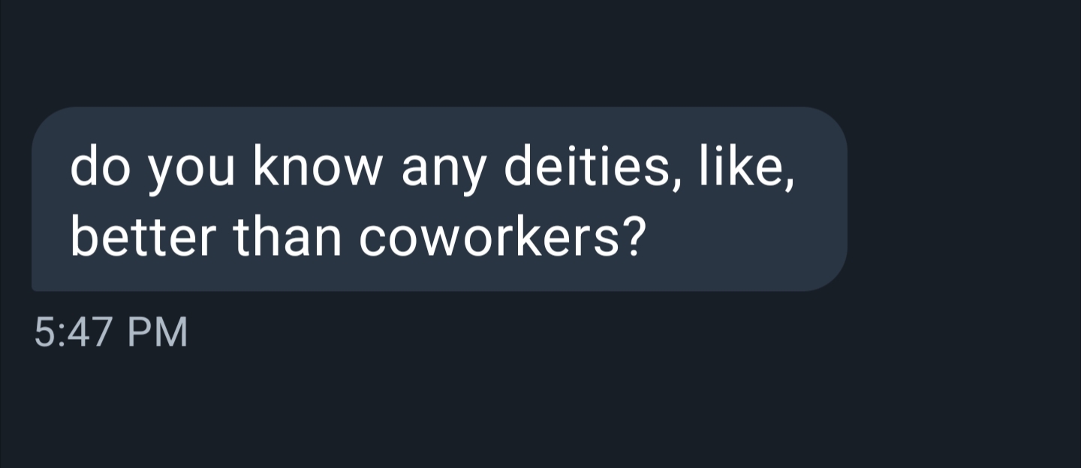The image size is (1081, 468).
Task: Click the question mark ending the message
Action: click(x=633, y=238)
